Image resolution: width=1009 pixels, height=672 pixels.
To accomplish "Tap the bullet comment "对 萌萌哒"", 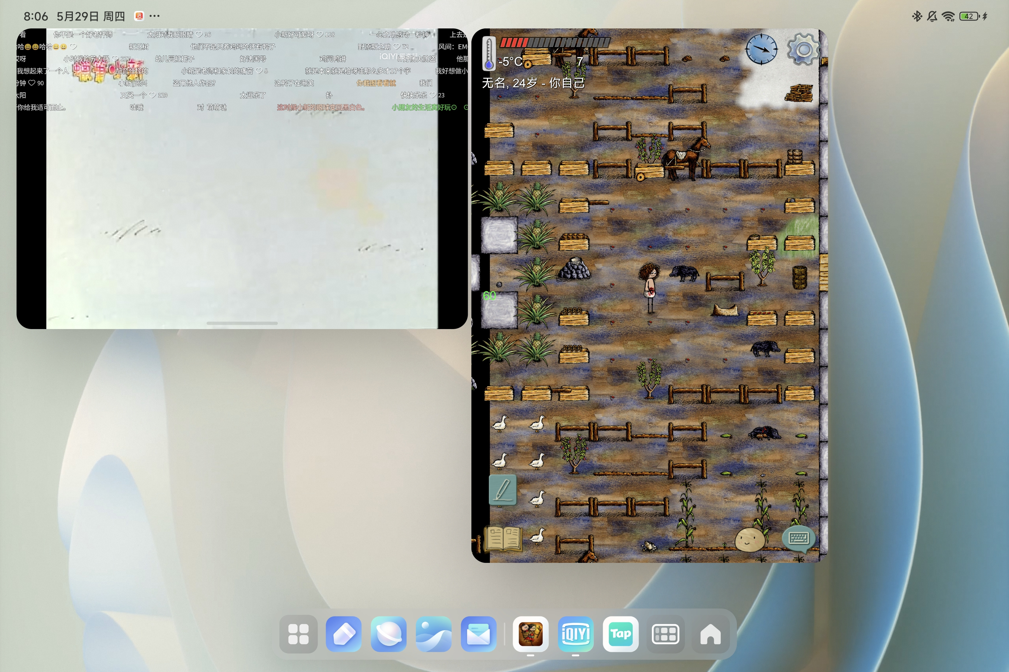I will click(x=212, y=107).
